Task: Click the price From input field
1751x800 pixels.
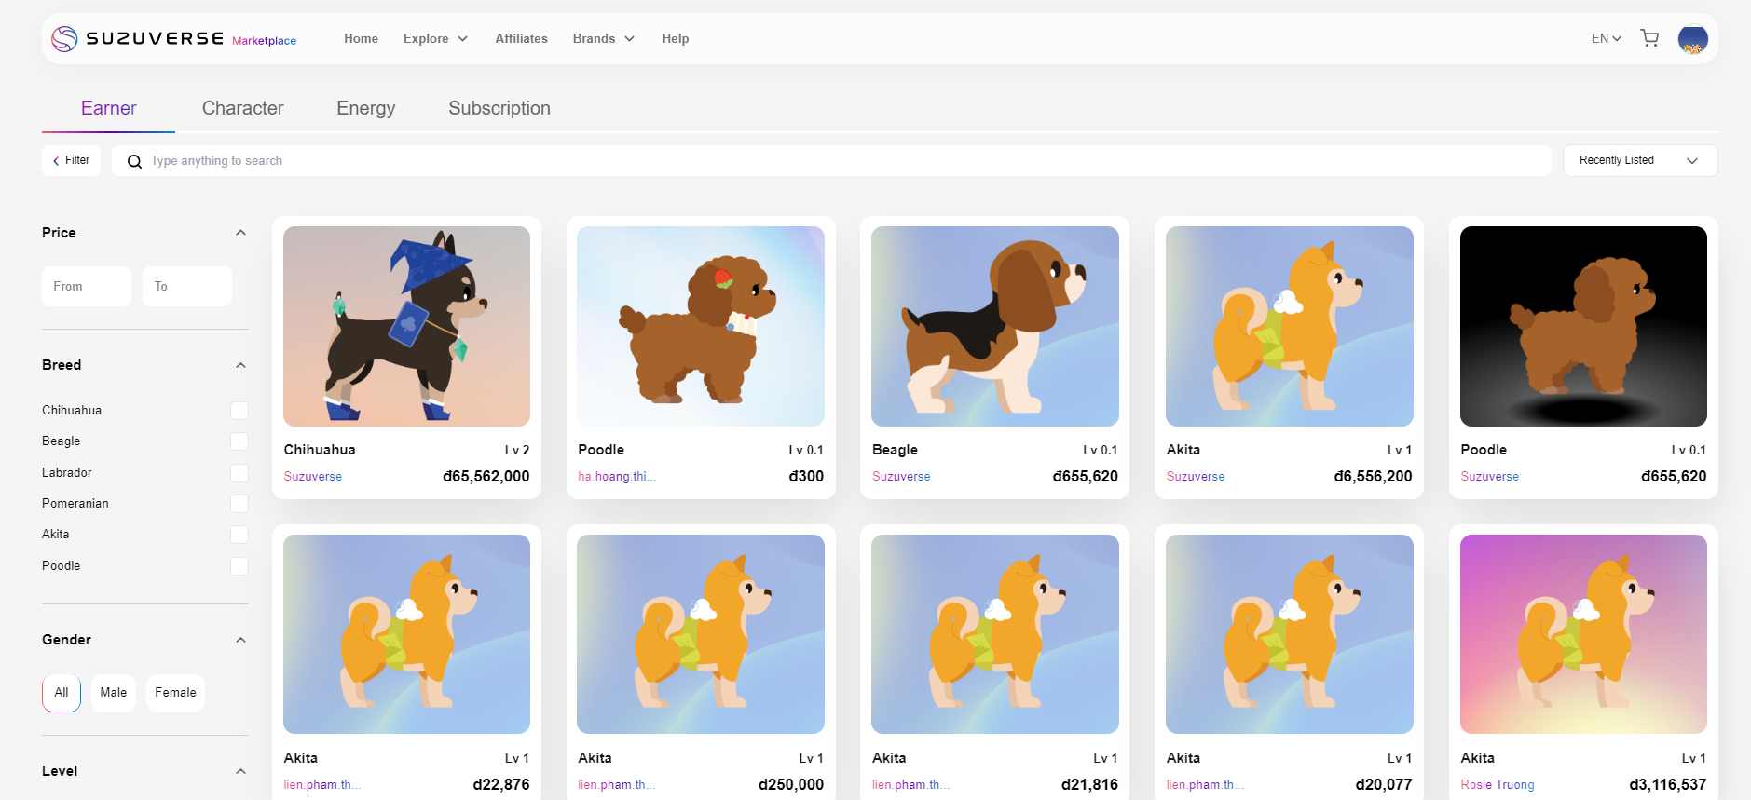Action: pyautogui.click(x=87, y=287)
